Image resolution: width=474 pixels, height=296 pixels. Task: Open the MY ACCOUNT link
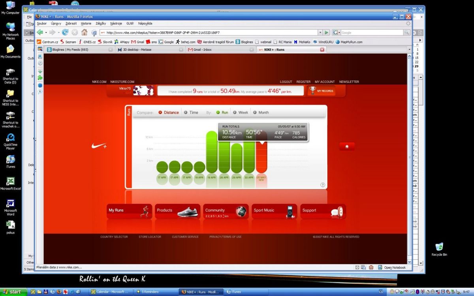click(325, 82)
